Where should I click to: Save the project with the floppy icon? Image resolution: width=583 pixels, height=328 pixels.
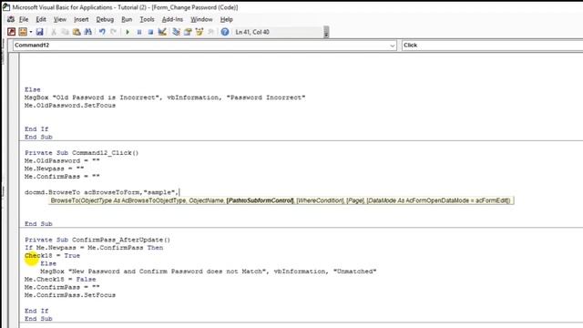coord(39,32)
